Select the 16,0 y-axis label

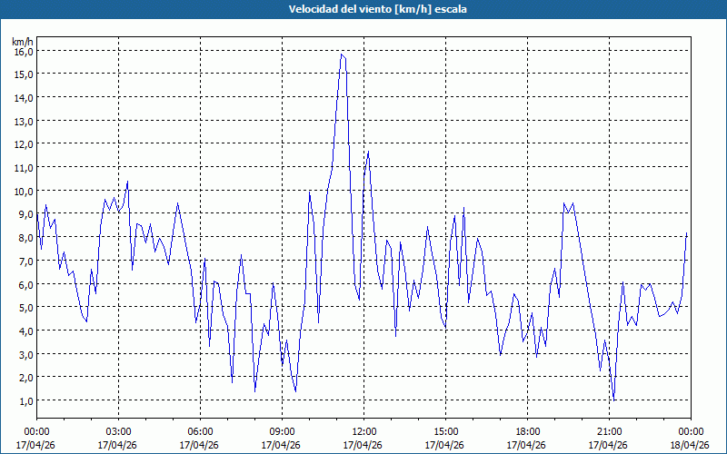click(23, 52)
